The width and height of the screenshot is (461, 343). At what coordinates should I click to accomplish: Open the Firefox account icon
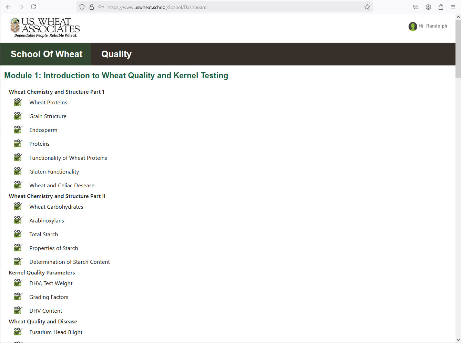428,7
